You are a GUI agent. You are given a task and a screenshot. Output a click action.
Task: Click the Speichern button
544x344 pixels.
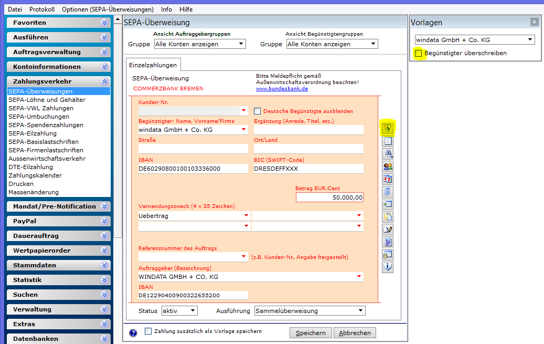point(311,333)
